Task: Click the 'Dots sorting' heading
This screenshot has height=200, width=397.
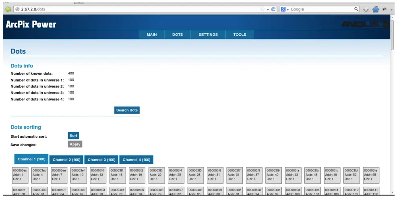Action: point(26,127)
